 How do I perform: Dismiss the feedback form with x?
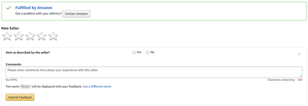click(x=299, y=54)
